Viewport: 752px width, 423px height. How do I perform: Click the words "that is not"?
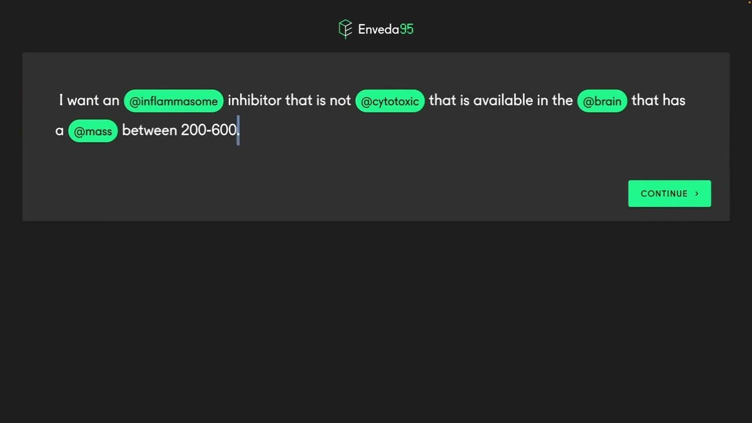(318, 100)
